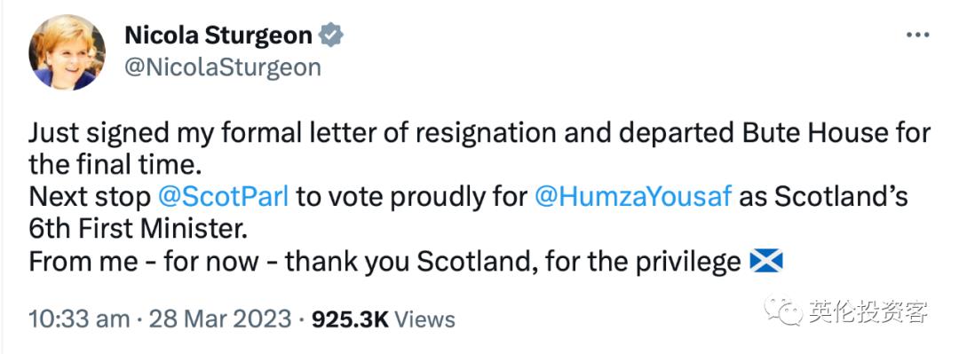Click the word Views beside 925.3K
This screenshot has height=354, width=959.
[x=424, y=319]
